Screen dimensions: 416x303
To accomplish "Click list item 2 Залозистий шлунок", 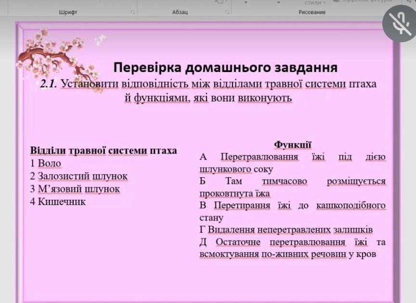I will coord(78,176).
